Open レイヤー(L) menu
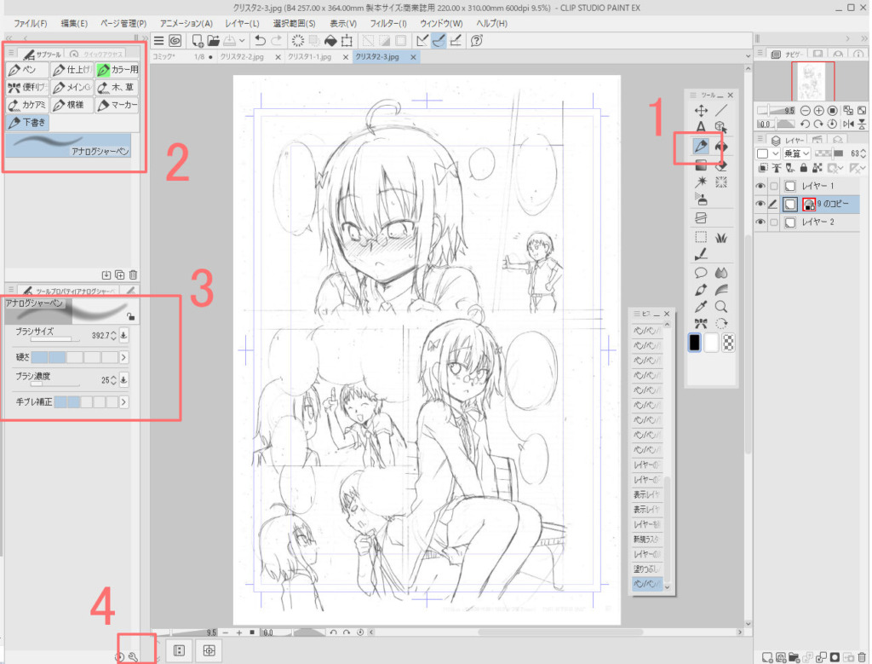The height and width of the screenshot is (664, 872). tap(242, 23)
